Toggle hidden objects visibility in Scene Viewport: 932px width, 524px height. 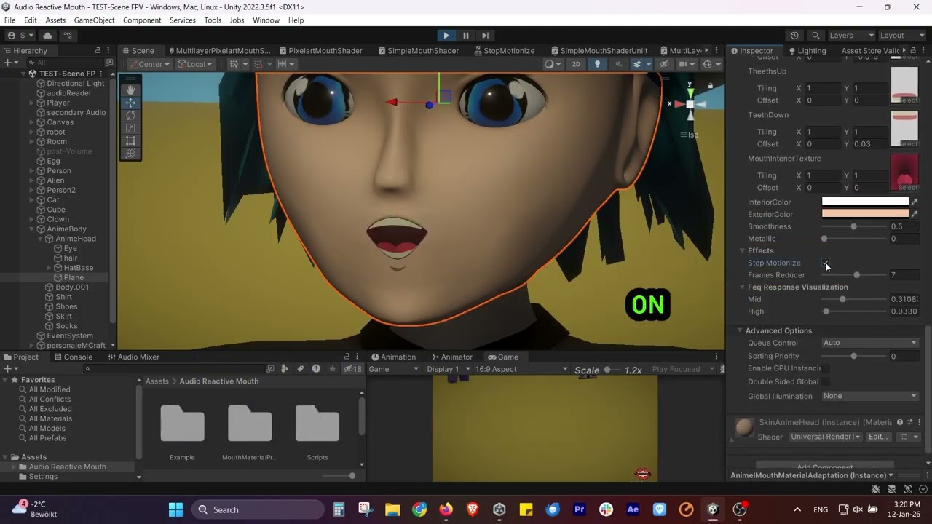pos(664,64)
